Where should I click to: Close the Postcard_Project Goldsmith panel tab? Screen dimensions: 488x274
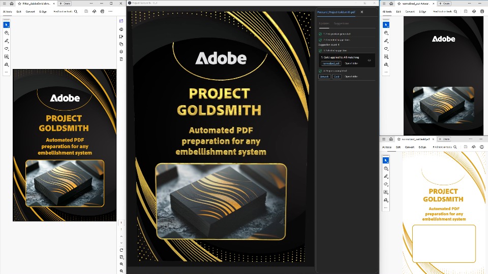pyautogui.click(x=362, y=12)
